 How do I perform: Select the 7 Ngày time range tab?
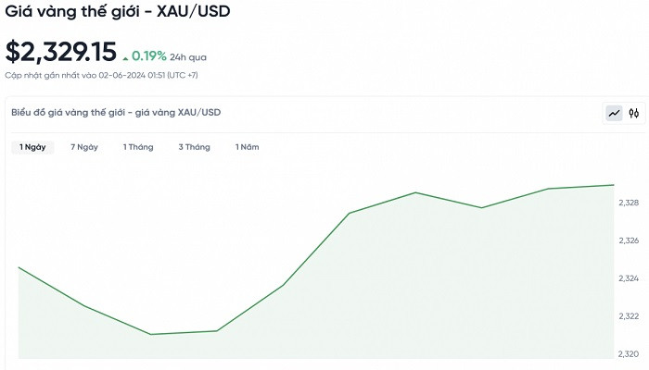pos(84,147)
